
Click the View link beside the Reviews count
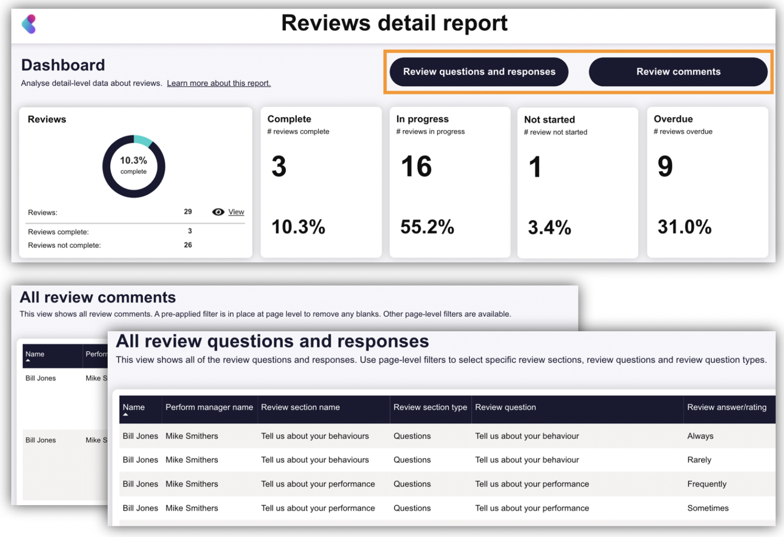click(236, 211)
